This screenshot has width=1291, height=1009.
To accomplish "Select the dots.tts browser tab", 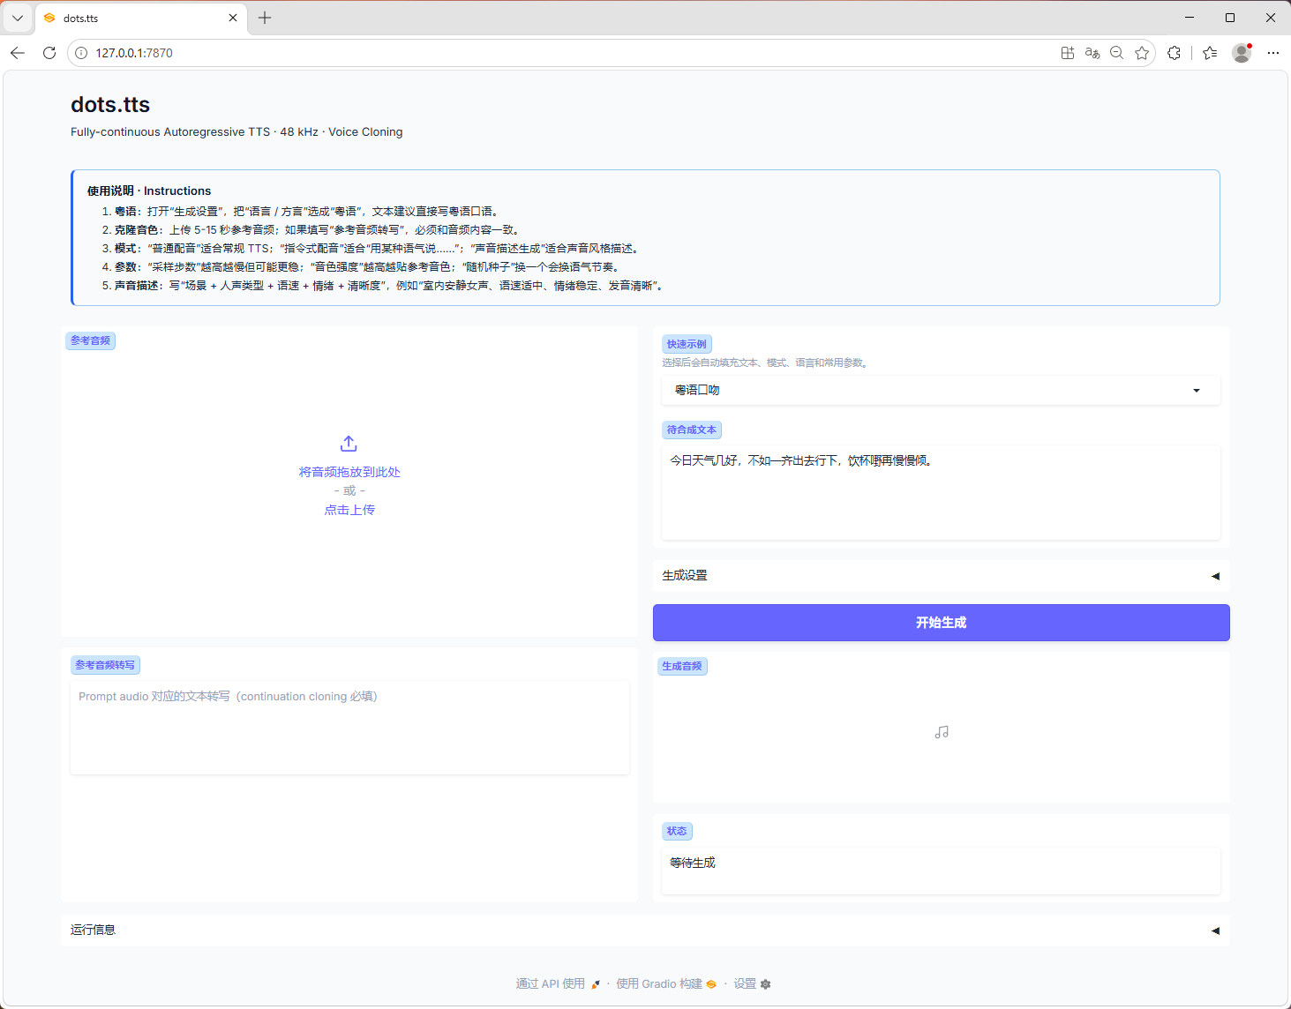I will point(141,18).
